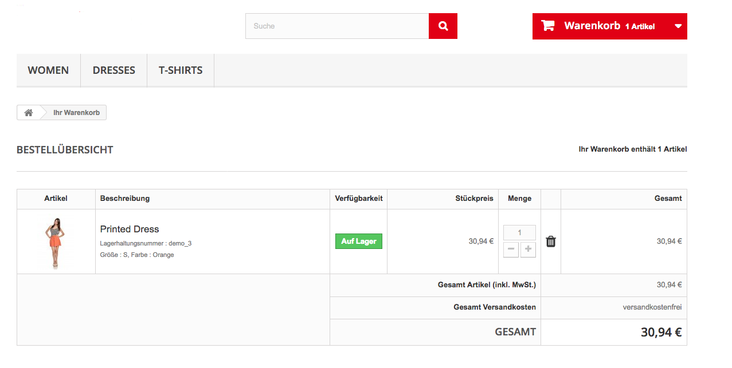The width and height of the screenshot is (732, 368).
Task: Click the Artikel column header
Action: [56, 199]
